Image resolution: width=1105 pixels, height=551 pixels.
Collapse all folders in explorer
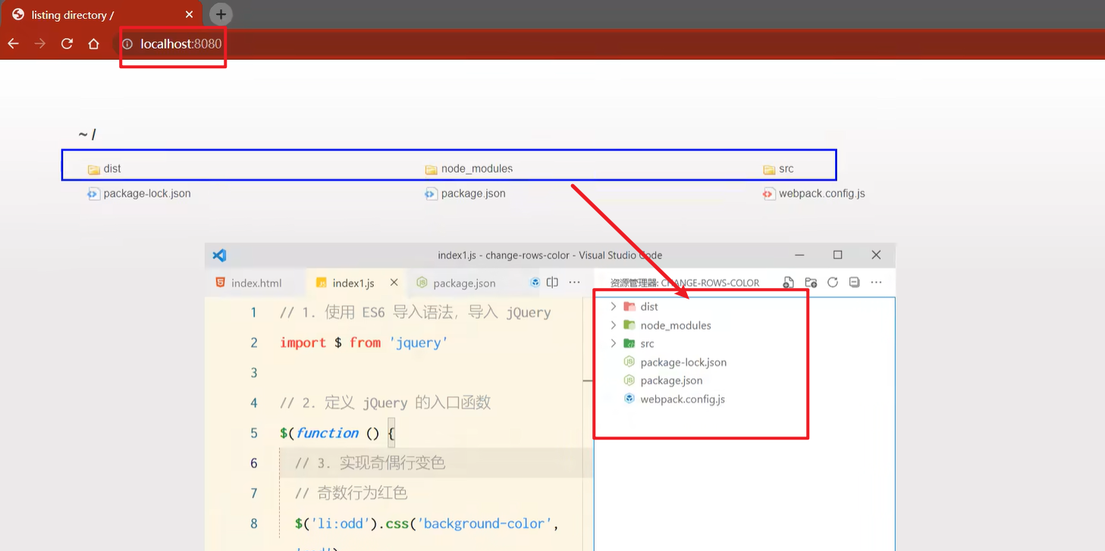pyautogui.click(x=854, y=283)
